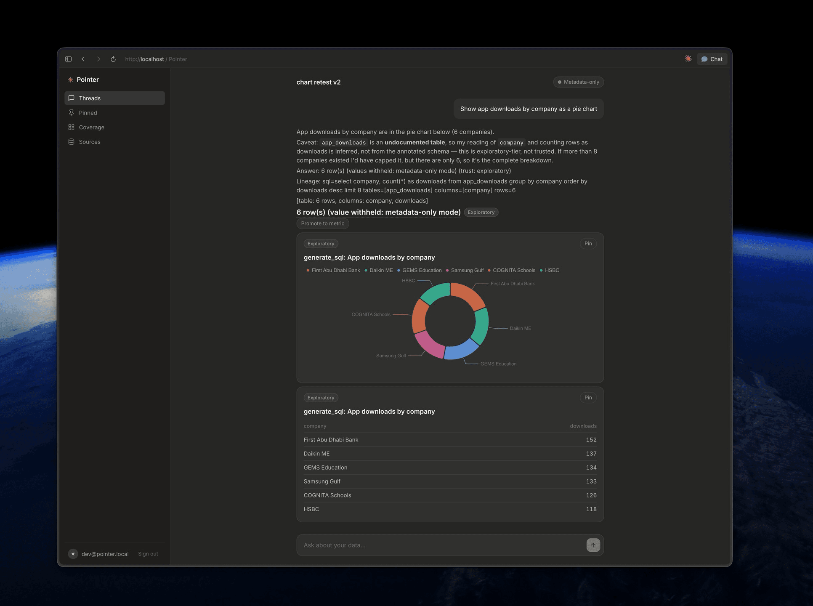Go forward with the right arrow

(98, 59)
